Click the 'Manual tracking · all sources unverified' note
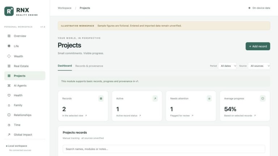 coord(83,138)
